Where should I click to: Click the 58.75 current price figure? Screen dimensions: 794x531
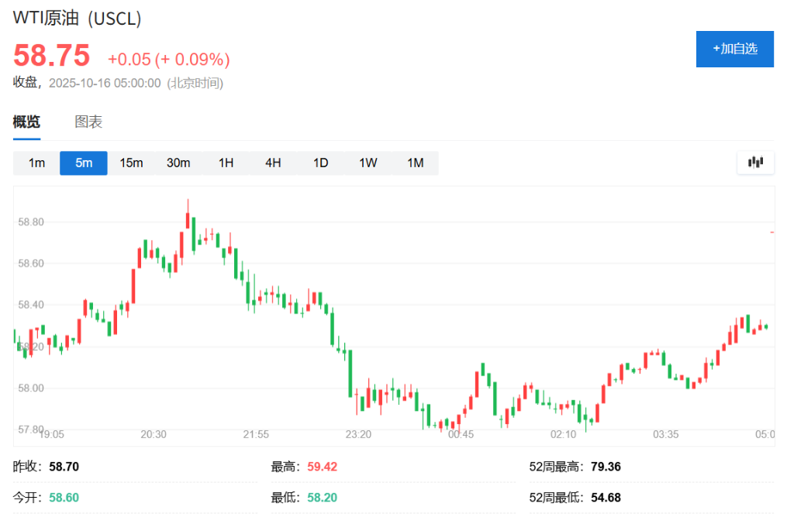point(52,57)
